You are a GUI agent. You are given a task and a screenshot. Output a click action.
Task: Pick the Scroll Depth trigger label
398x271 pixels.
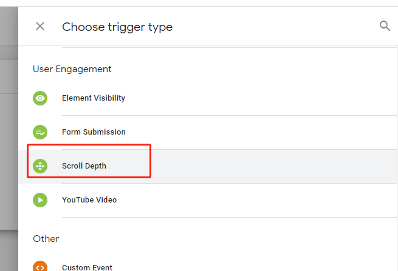coord(84,166)
